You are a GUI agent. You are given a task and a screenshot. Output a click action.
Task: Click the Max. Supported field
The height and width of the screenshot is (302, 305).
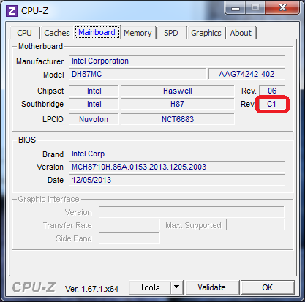(x=255, y=225)
